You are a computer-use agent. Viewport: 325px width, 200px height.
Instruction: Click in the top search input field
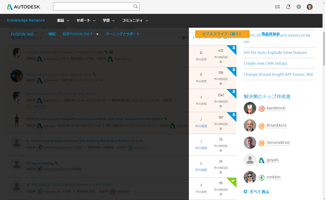[93, 6]
